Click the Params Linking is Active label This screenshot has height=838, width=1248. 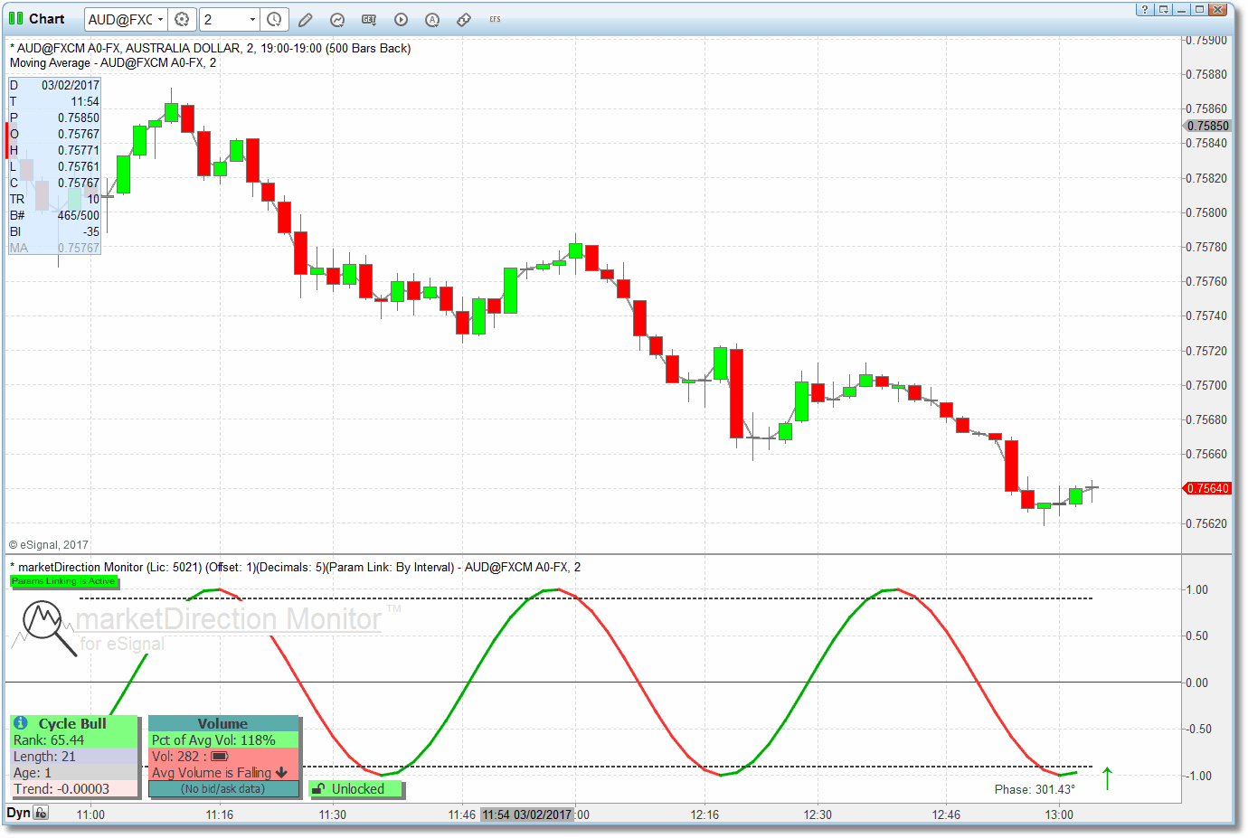(63, 581)
